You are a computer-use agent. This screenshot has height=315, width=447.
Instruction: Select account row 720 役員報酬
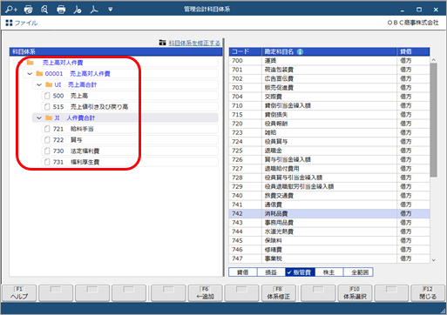[329, 124]
